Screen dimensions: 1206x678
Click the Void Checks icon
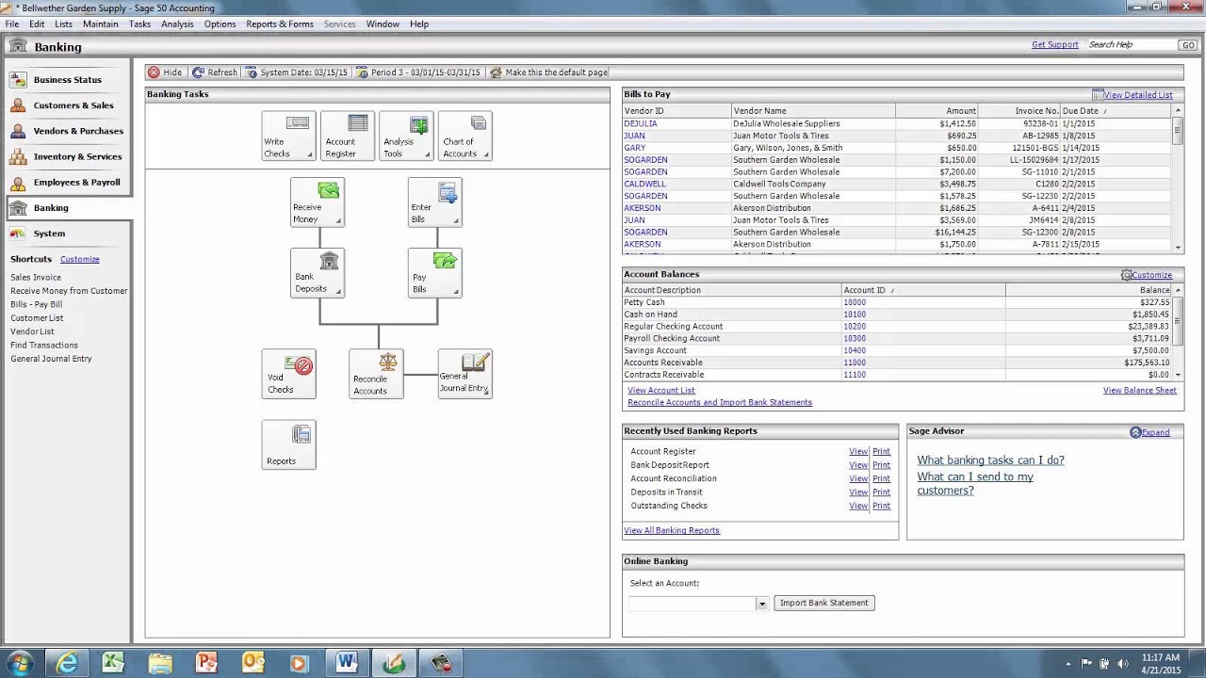(x=288, y=373)
